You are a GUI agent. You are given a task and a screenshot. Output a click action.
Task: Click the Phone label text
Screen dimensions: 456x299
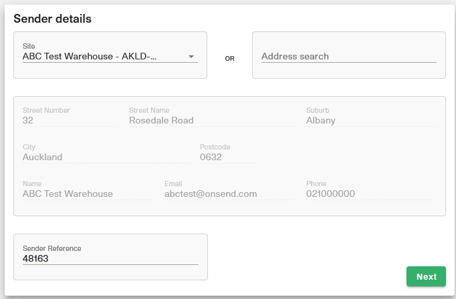(316, 184)
